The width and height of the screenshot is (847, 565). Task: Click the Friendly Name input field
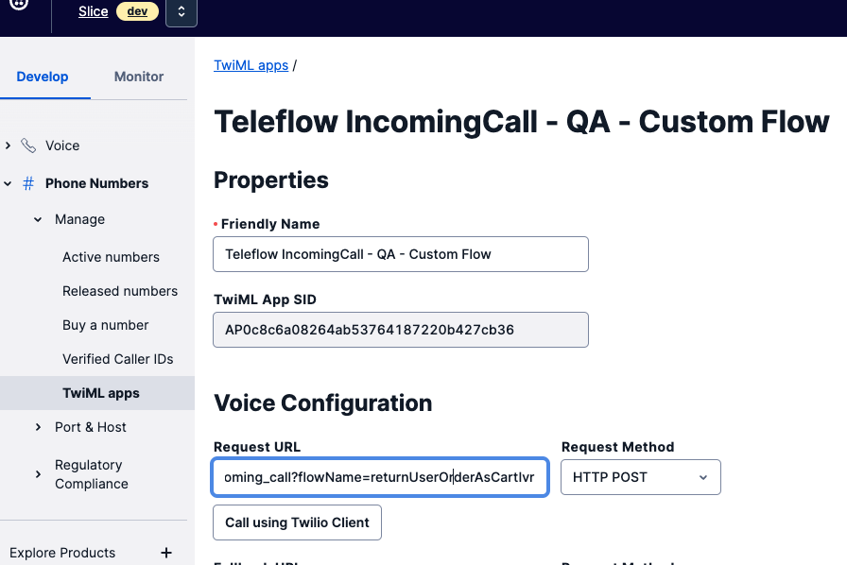click(x=401, y=254)
